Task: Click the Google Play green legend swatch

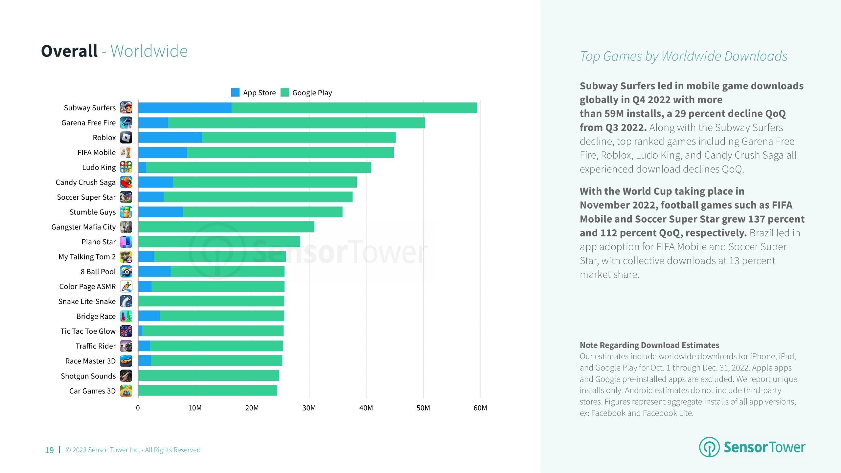Action: point(284,92)
